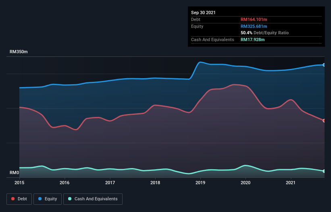Click the red Debt legend dot
331x212 pixels.
point(13,199)
